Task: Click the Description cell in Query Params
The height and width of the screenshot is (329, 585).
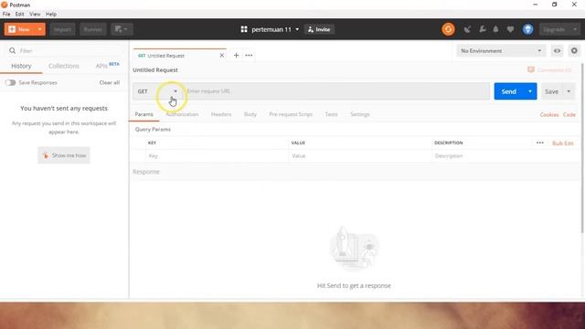Action: click(505, 156)
